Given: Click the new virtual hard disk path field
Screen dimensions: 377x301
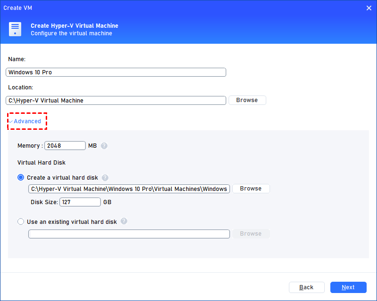Looking at the screenshot, I should click(x=129, y=189).
